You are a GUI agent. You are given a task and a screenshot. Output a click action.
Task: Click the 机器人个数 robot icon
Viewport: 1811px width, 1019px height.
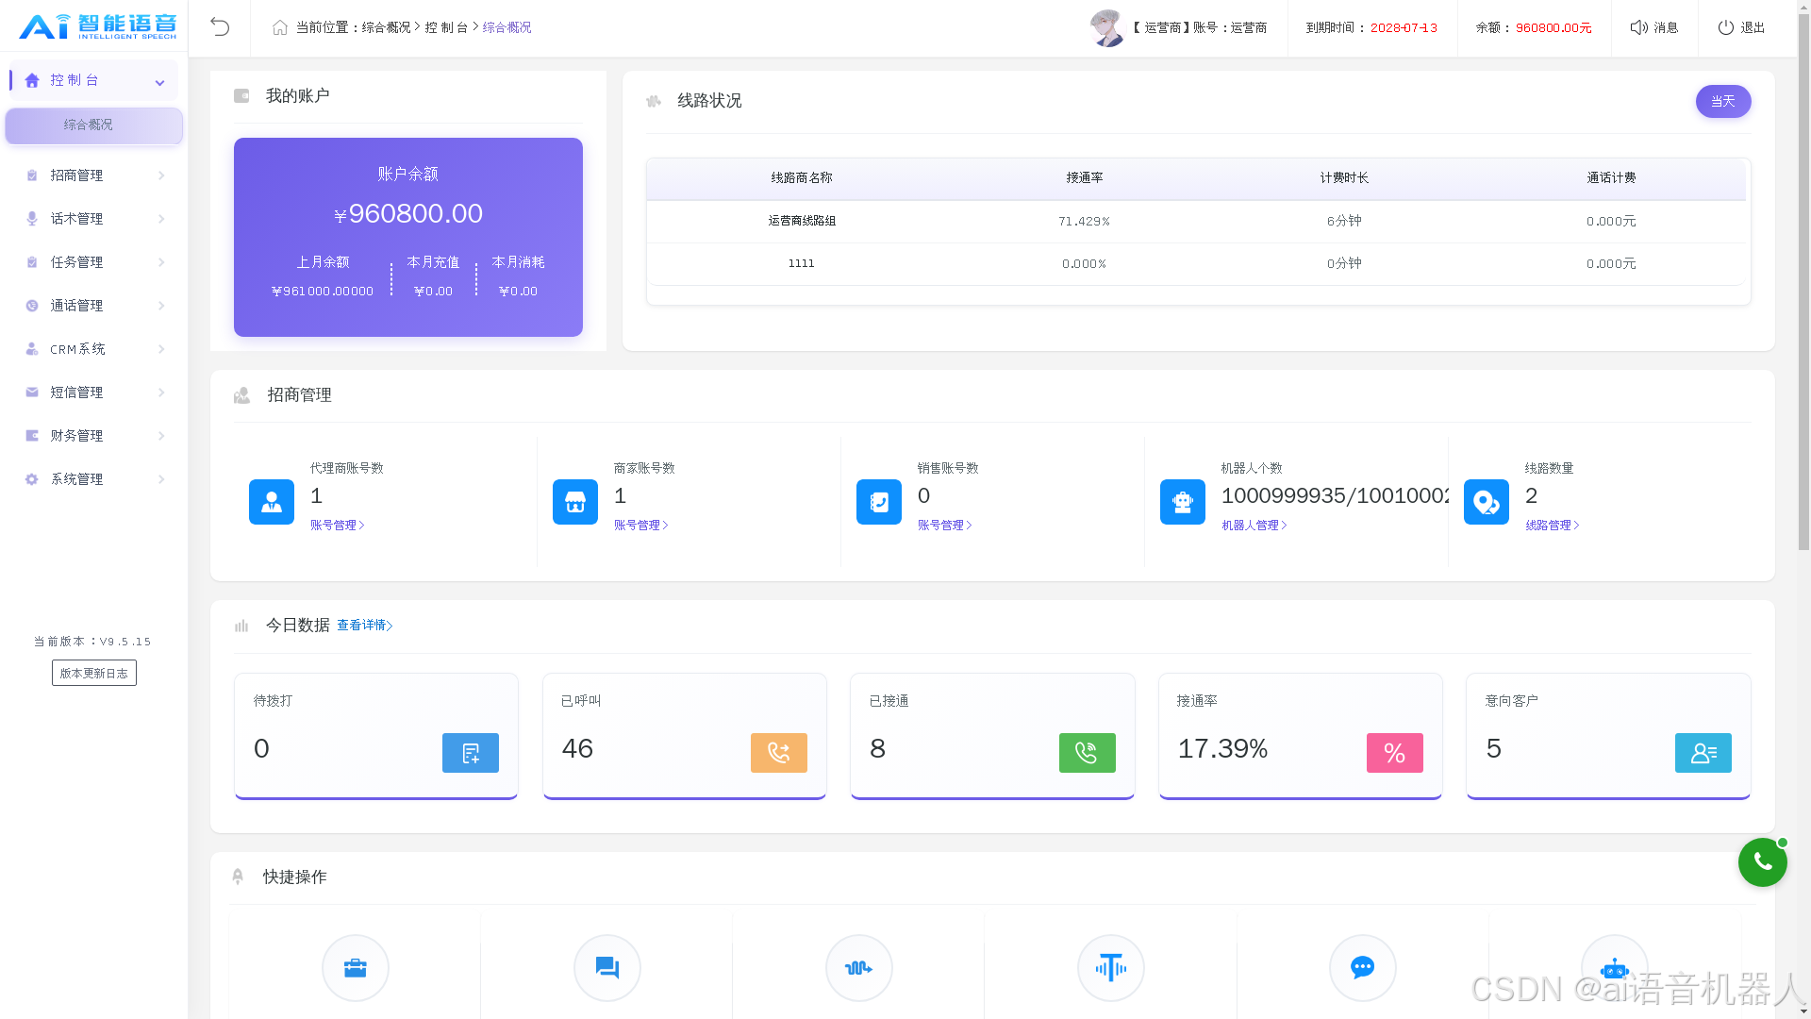(x=1183, y=502)
